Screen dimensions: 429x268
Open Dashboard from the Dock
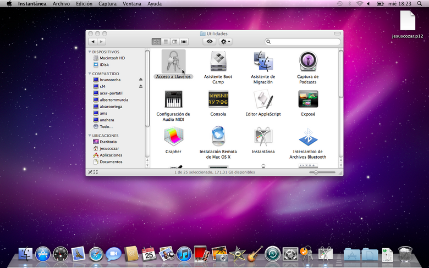tap(61, 254)
